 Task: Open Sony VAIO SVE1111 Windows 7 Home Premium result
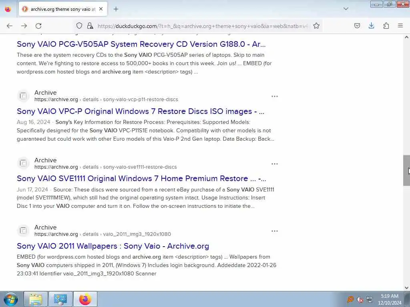(x=141, y=179)
